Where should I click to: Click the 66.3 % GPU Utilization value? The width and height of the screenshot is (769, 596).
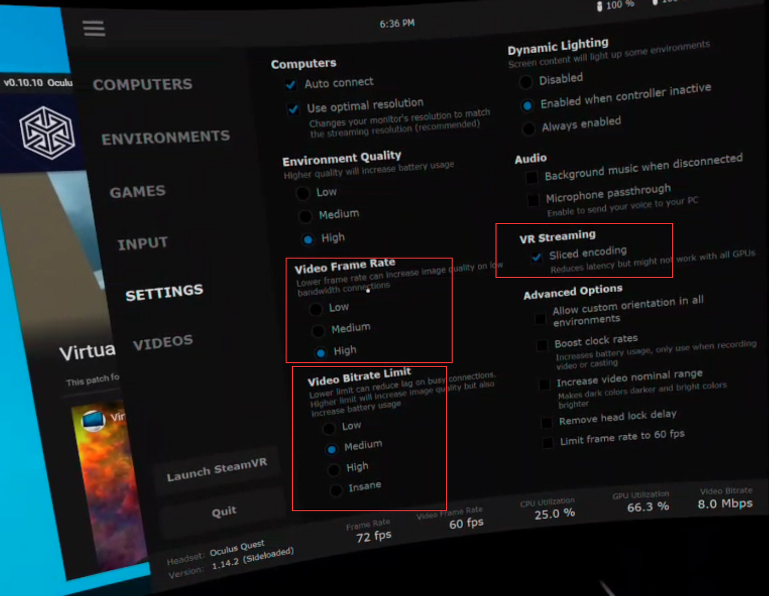click(648, 507)
